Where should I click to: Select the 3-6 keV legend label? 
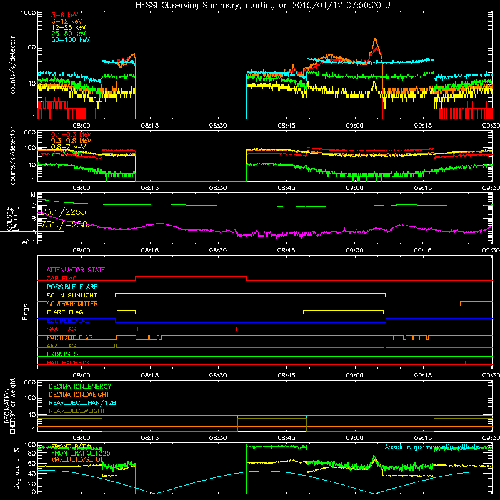click(x=65, y=15)
